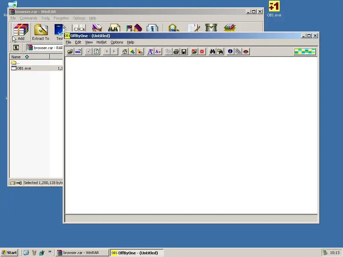343x257 pixels.
Task: Click the View glasses icon in WinRAR
Action: coord(79,28)
